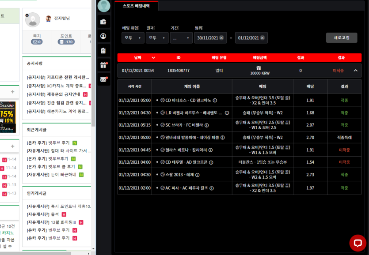Viewport: 369px width, 255px height.
Task: Open the gift bonus icon in sidebar
Action: [x=103, y=65]
